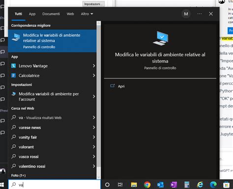Open Cortana circle on the taskbar
This screenshot has height=189, width=233.
107,185
